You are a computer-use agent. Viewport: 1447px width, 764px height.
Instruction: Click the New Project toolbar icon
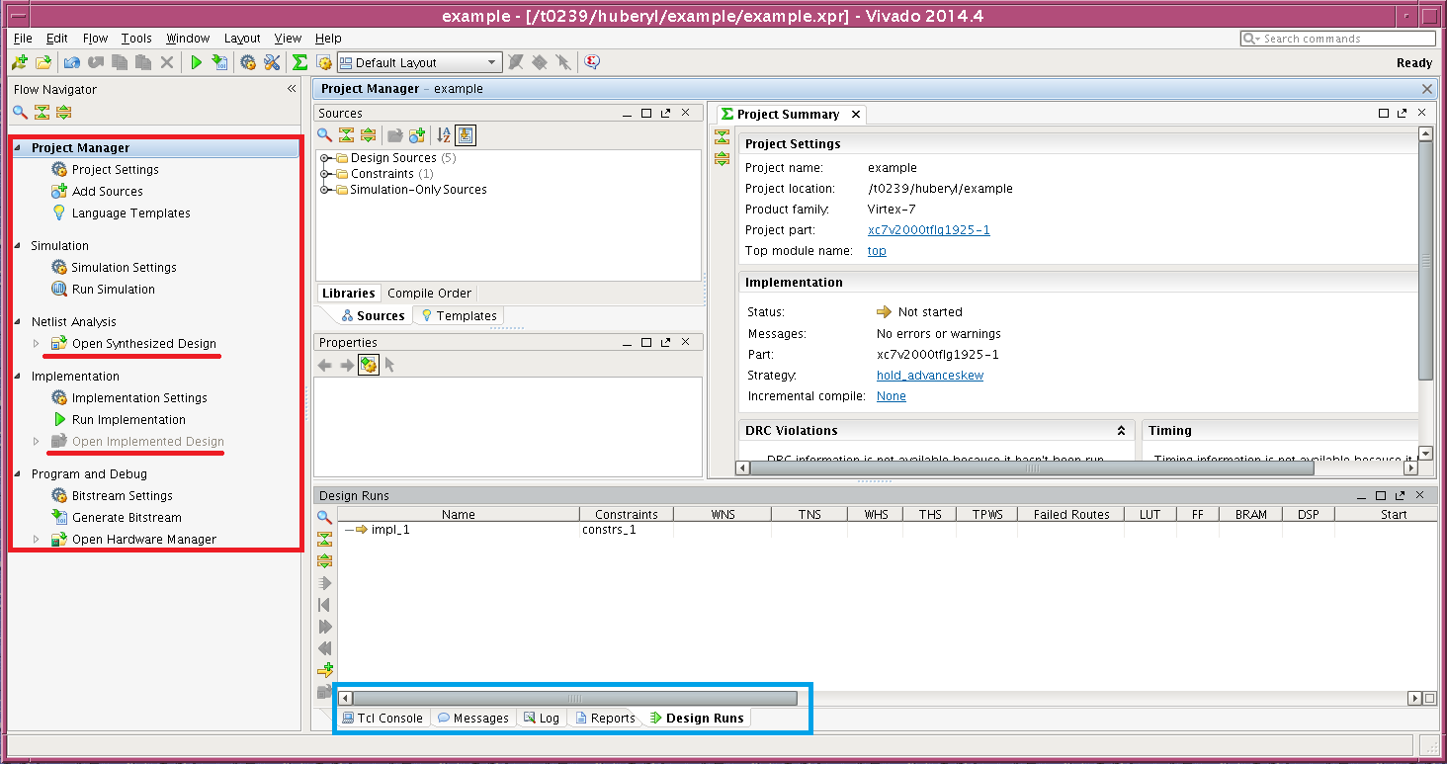[x=20, y=62]
